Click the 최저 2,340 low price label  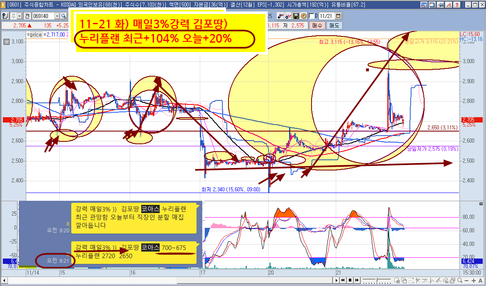[231, 189]
